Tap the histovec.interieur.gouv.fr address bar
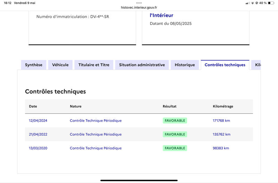 click(139, 7)
